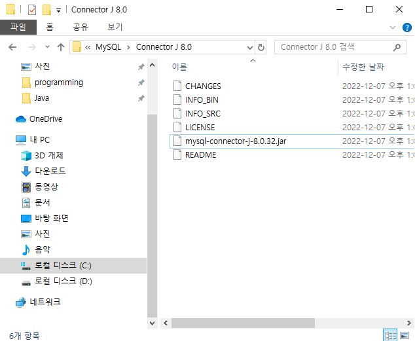The image size is (415, 341).
Task: Click the blue Help question mark icon
Action: point(406,27)
